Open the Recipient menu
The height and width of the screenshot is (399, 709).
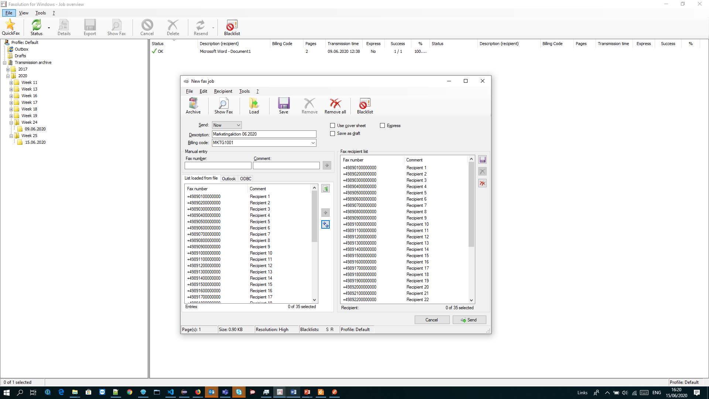(x=223, y=91)
